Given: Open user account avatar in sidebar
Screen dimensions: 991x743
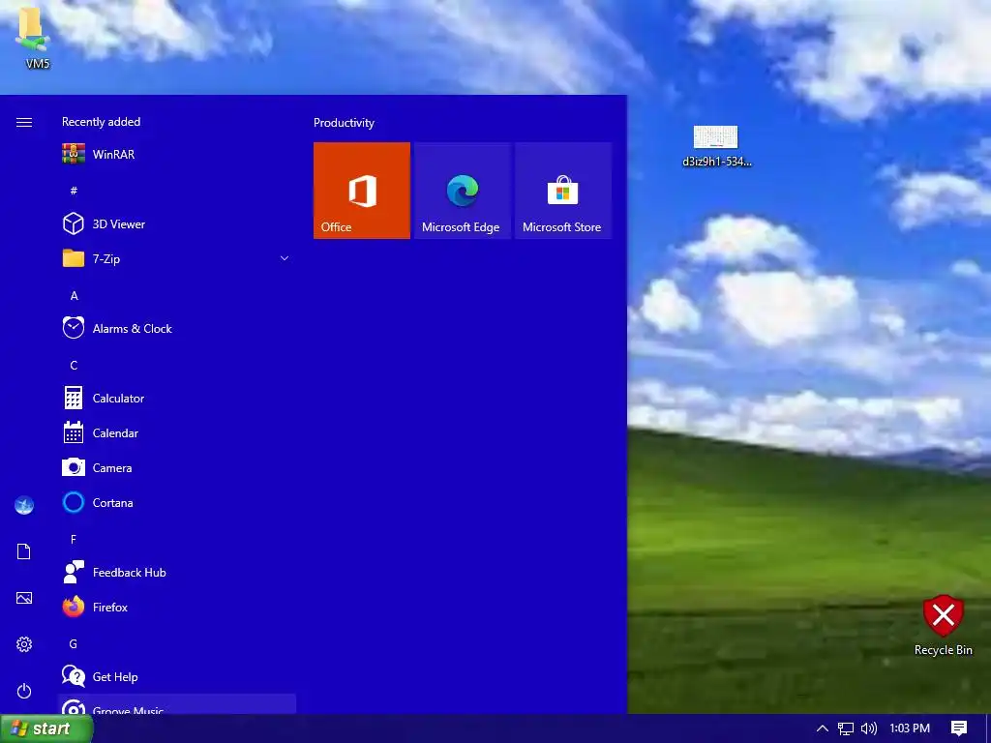Looking at the screenshot, I should 24,505.
